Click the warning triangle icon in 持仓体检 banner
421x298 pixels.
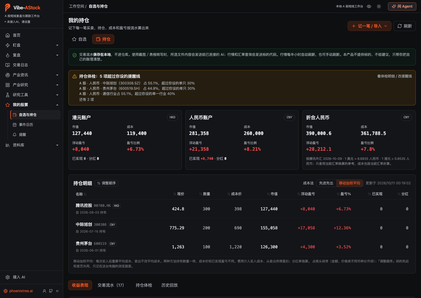point(75,76)
